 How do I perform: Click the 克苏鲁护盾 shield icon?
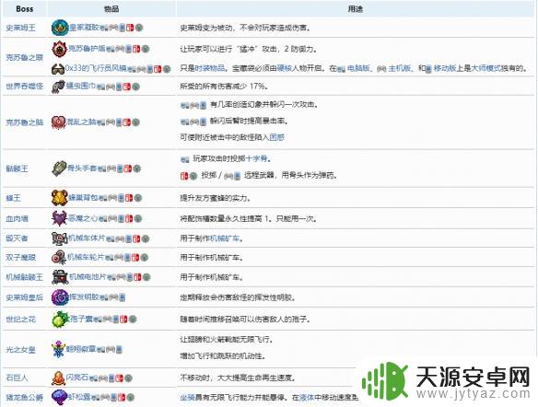click(59, 49)
